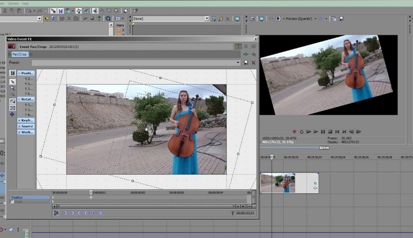Toggle Lock Envelopes to Events button
The image size is (413, 238).
[78, 11]
